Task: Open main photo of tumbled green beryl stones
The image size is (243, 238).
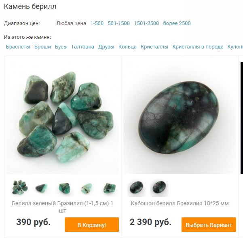Action: coord(63,116)
